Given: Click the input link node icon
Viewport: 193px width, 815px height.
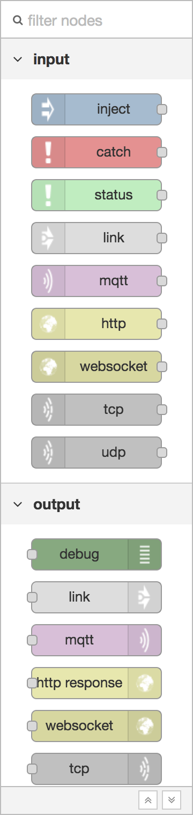Looking at the screenshot, I should [x=48, y=238].
